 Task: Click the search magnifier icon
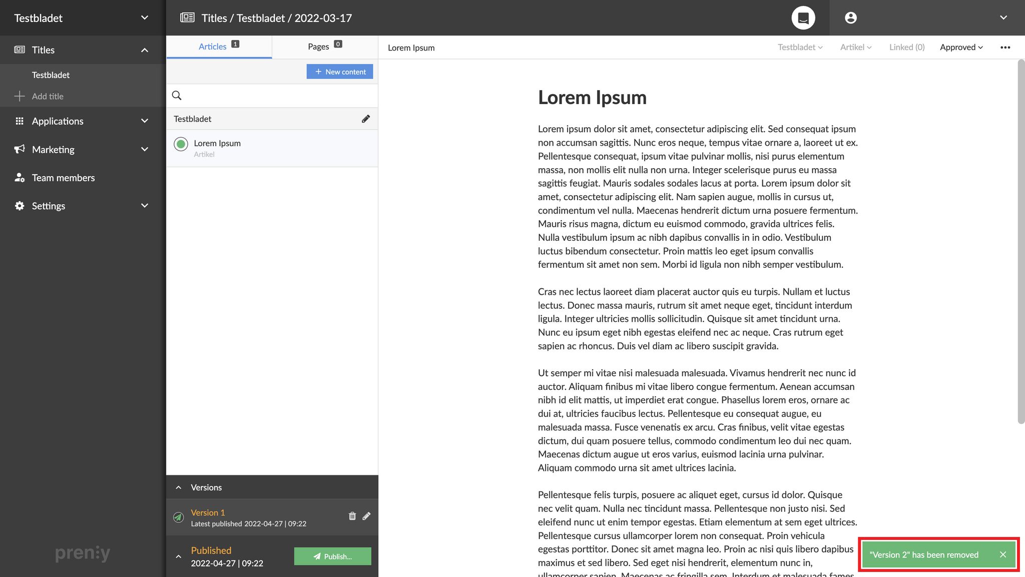177,96
